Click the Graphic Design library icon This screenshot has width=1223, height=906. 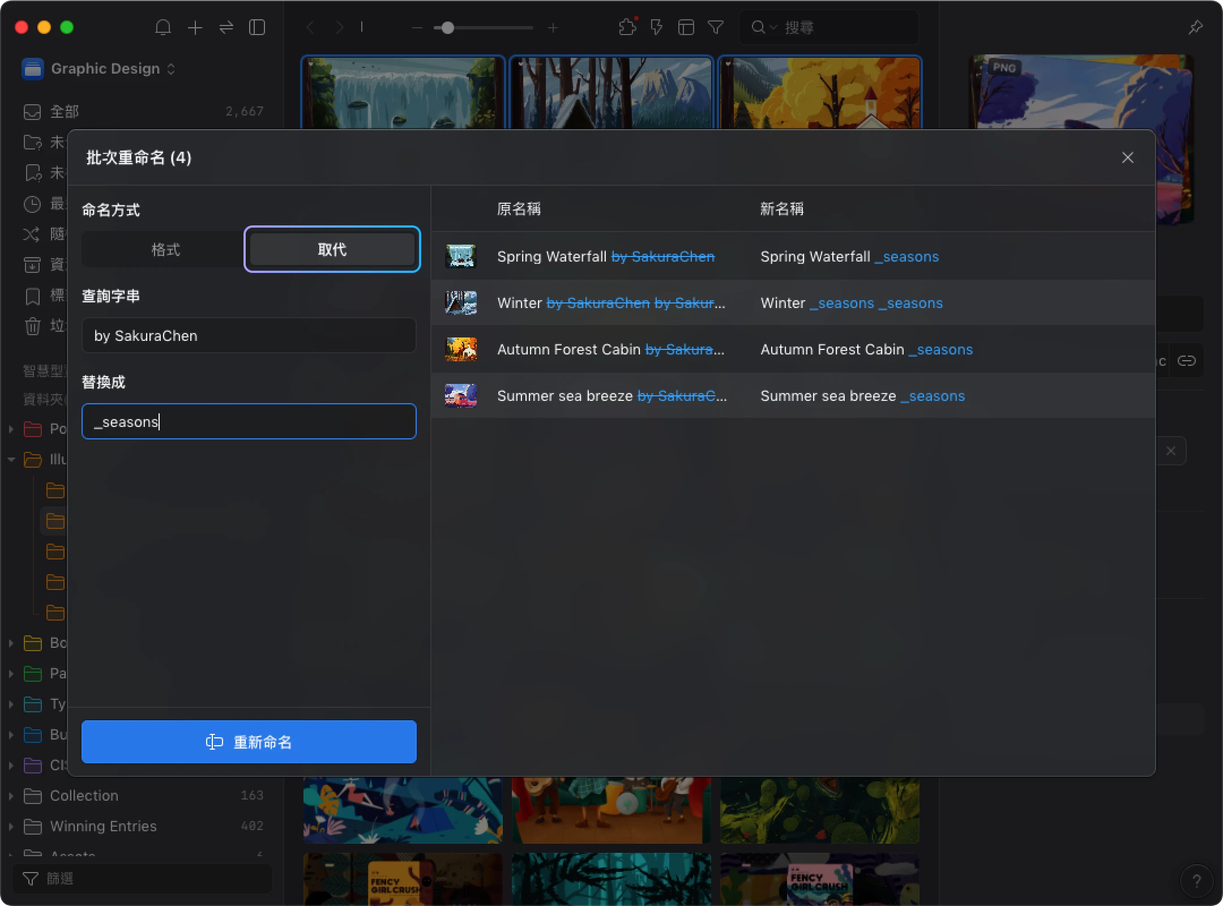33,69
